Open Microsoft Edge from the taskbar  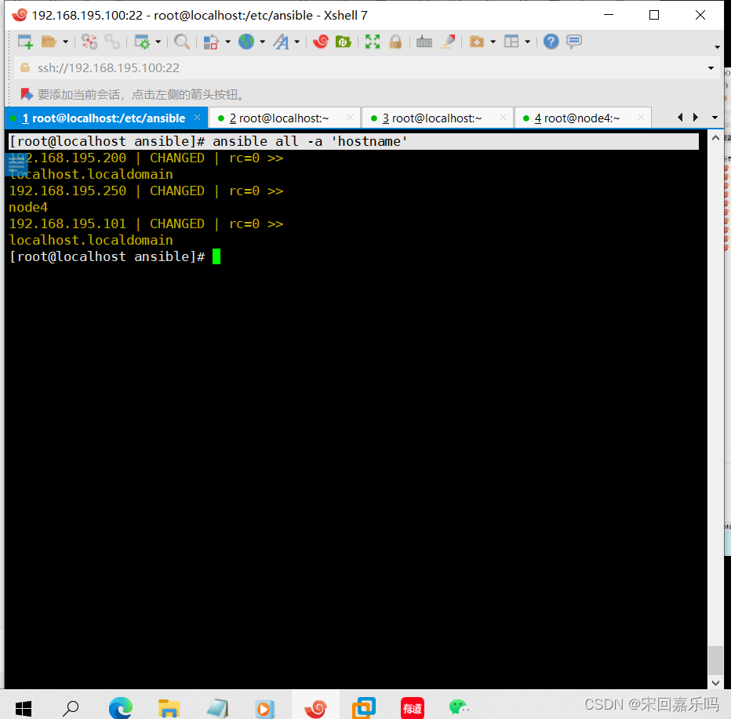click(120, 709)
